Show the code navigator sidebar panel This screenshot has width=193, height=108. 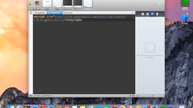point(152,14)
